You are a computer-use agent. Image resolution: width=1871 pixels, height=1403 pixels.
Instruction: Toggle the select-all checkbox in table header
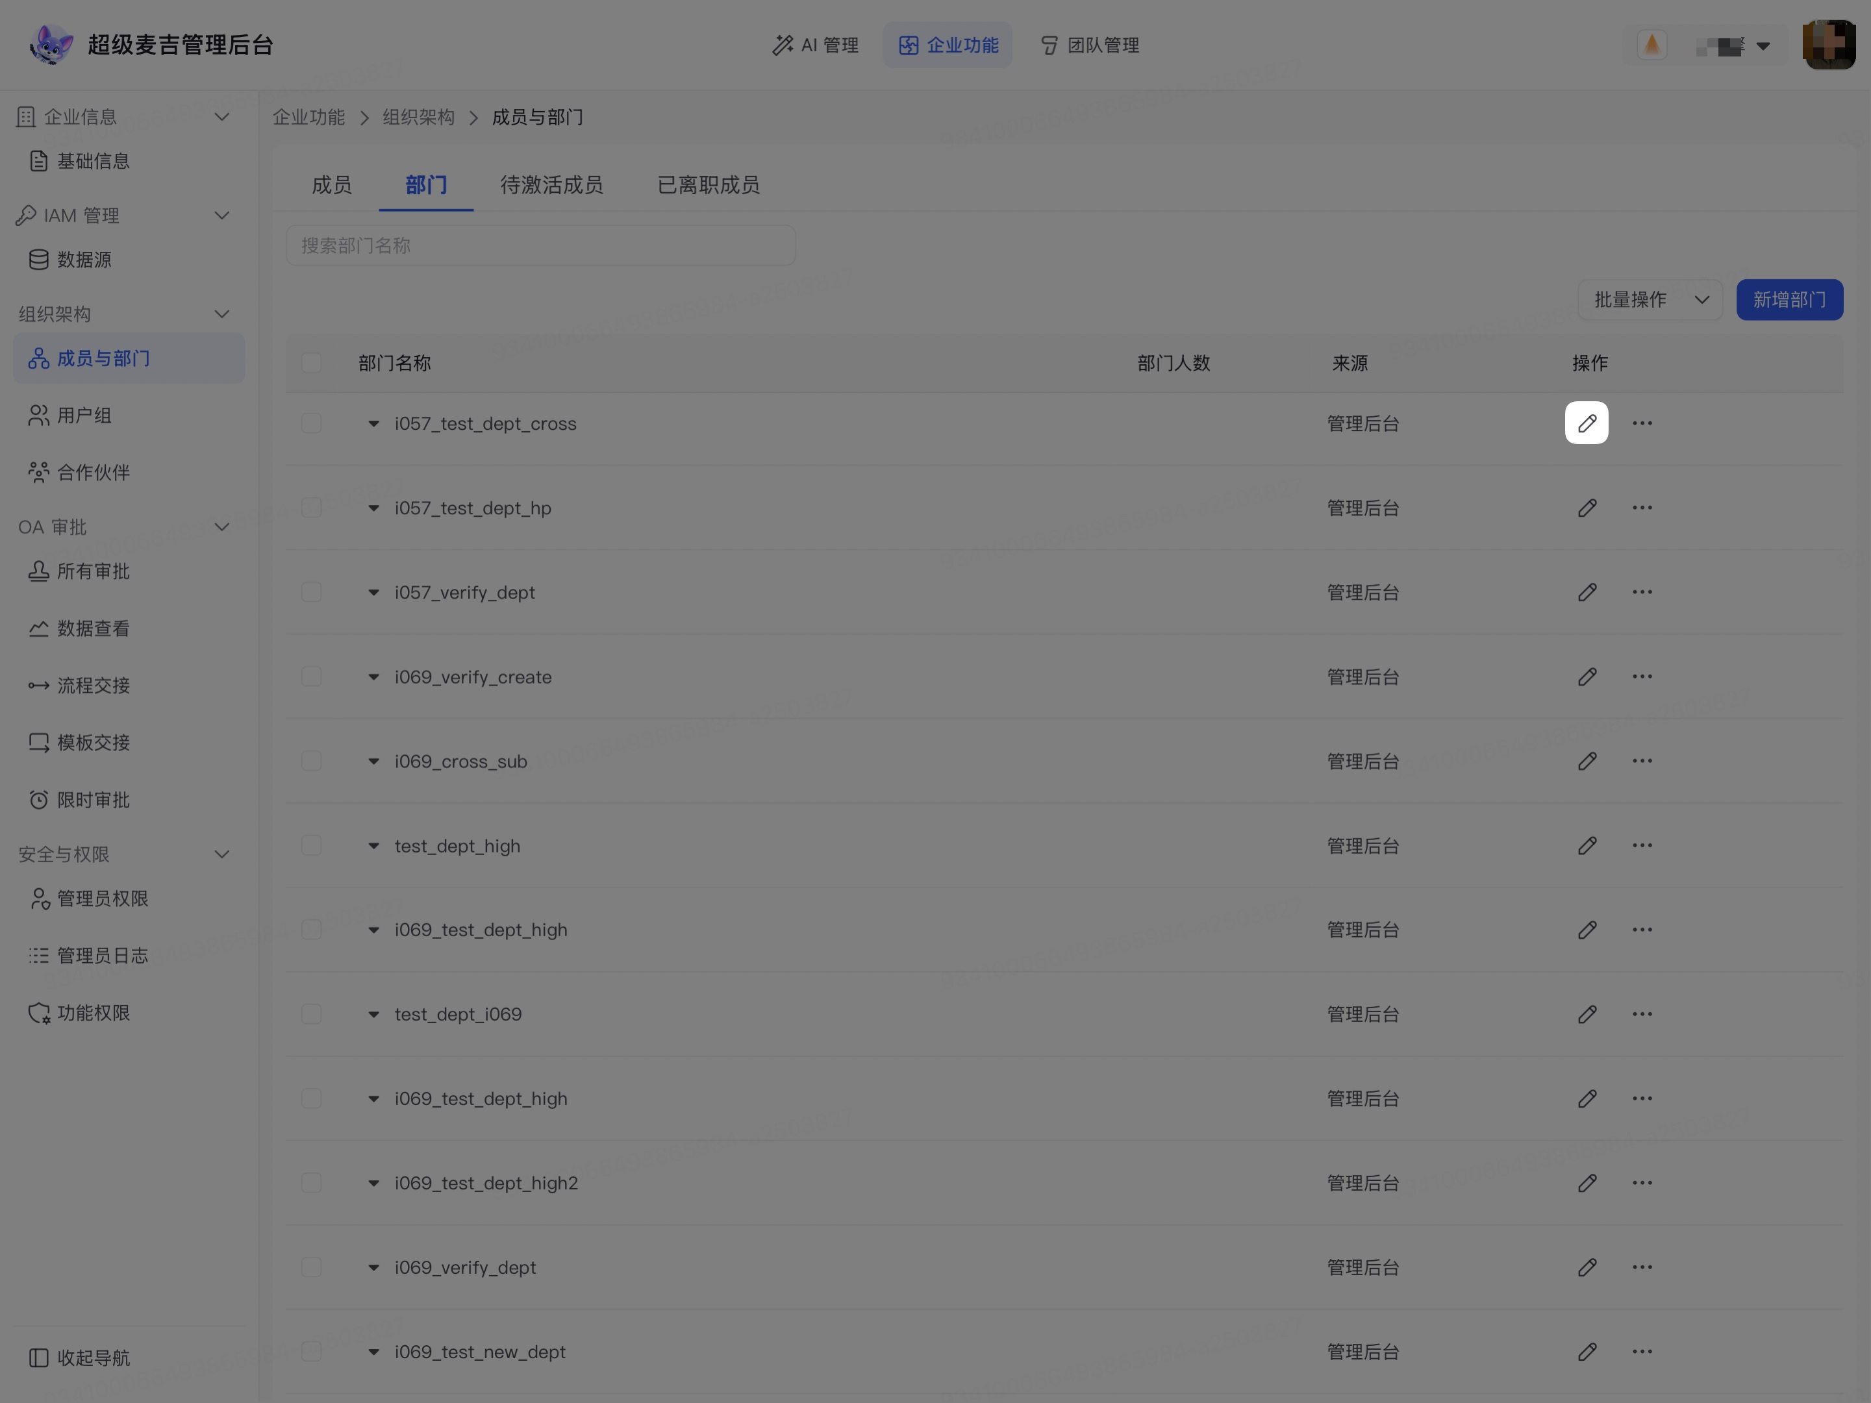pos(311,363)
